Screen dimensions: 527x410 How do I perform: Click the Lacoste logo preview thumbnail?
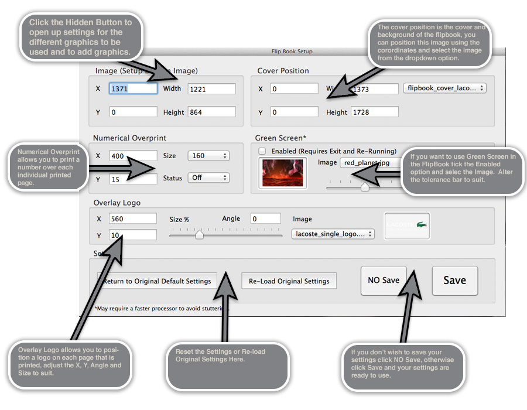(407, 225)
